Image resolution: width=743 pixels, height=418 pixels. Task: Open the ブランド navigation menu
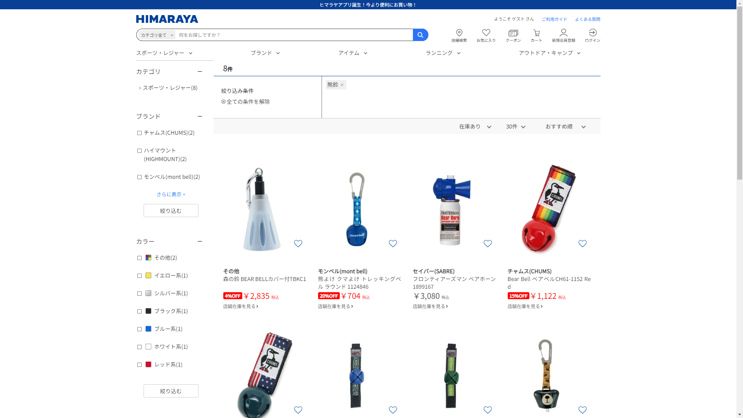tap(265, 53)
